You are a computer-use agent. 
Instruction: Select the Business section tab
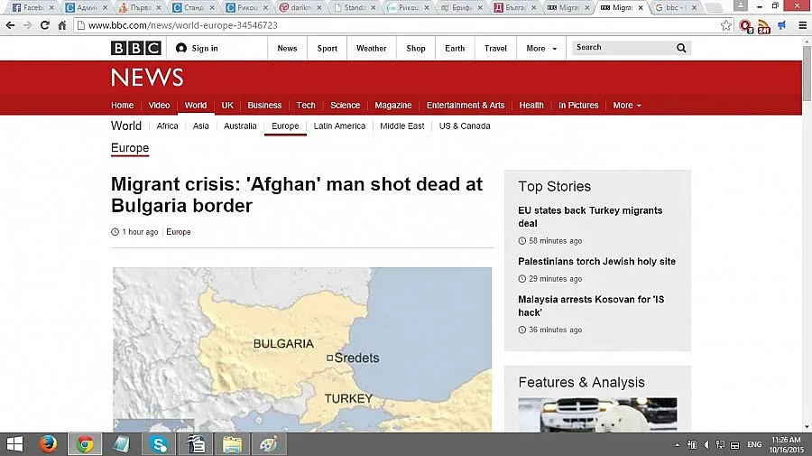point(264,106)
